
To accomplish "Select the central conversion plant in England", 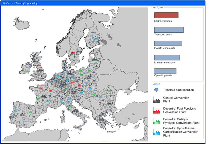I will [x=40, y=71].
